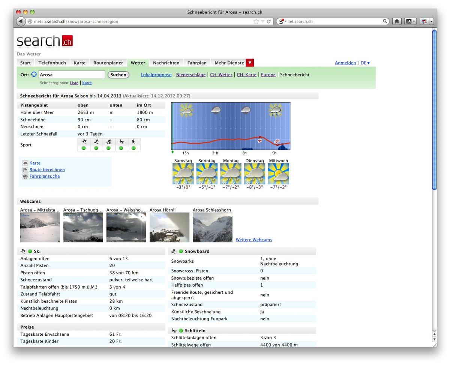The height and width of the screenshot is (365, 450).
Task: Click the search.ch logo
Action: [45, 41]
